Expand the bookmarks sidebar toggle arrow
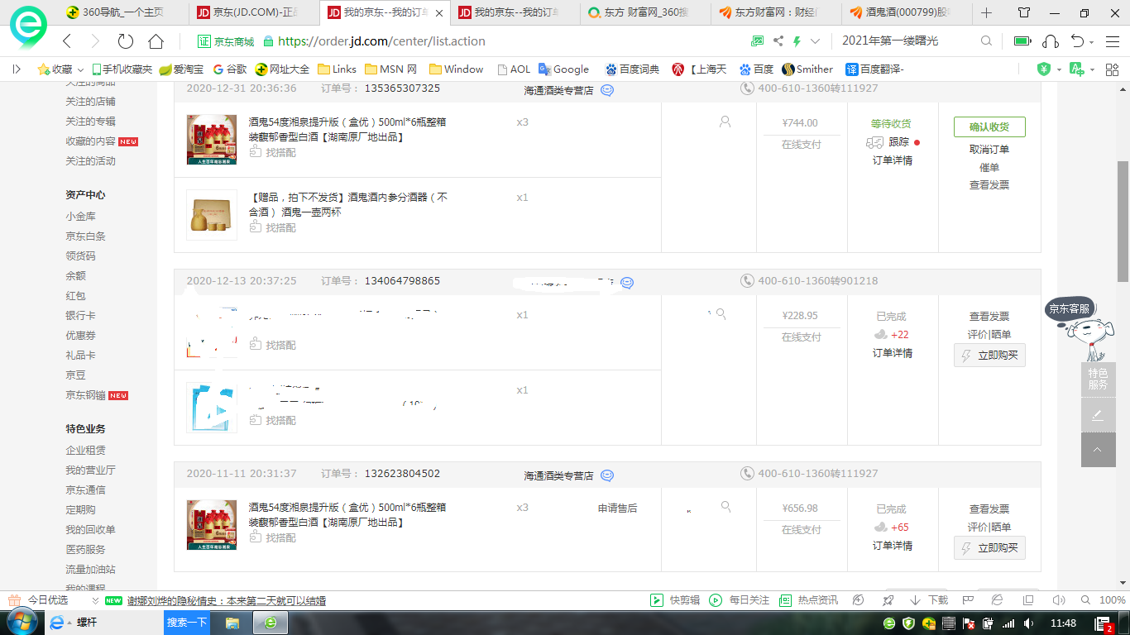Image resolution: width=1130 pixels, height=635 pixels. tap(16, 69)
